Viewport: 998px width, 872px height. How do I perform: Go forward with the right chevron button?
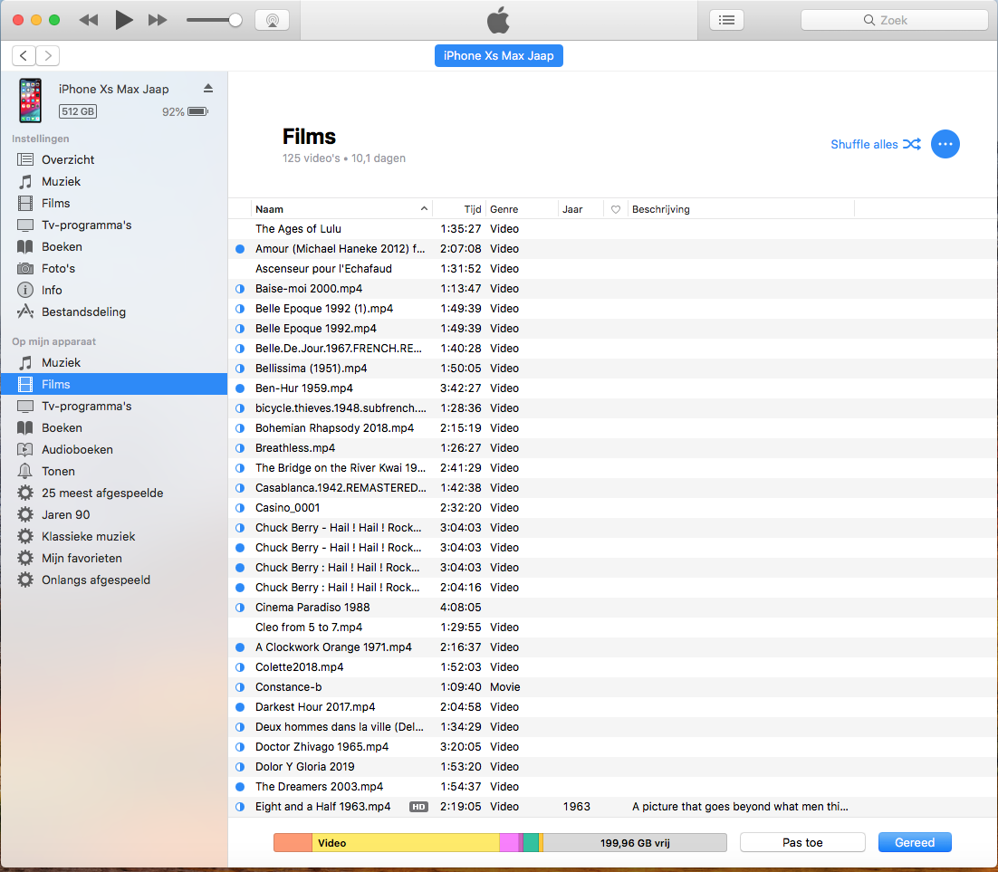48,56
